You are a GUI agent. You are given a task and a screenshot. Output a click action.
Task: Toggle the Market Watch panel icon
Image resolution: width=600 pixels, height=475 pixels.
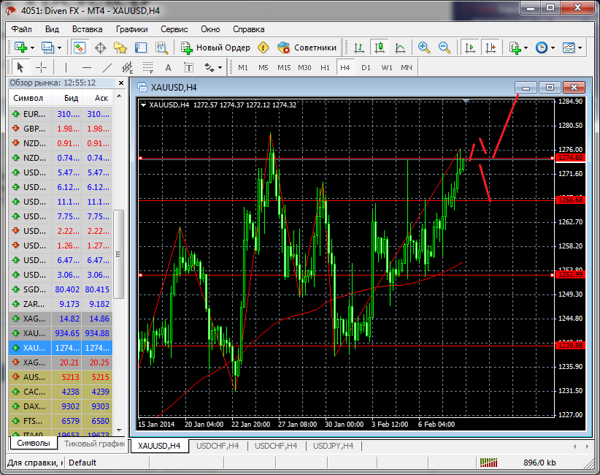coord(80,47)
